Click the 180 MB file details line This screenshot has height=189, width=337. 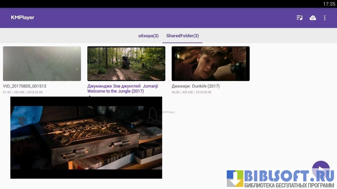pos(22,92)
